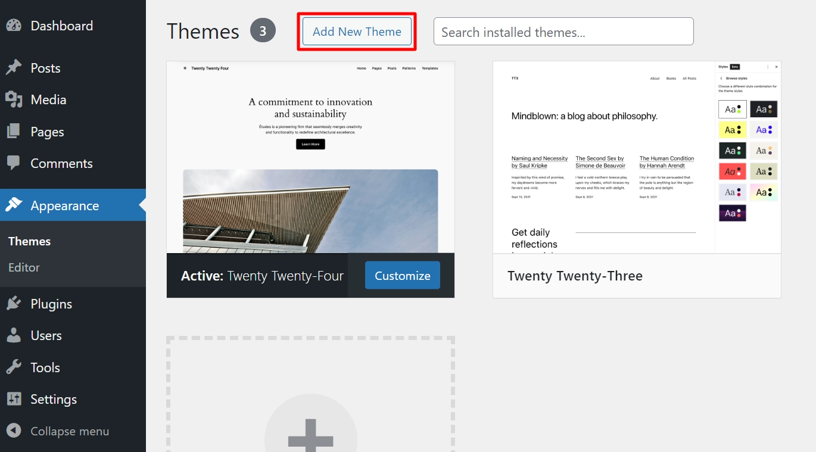Click the Plugins plug icon

14,304
